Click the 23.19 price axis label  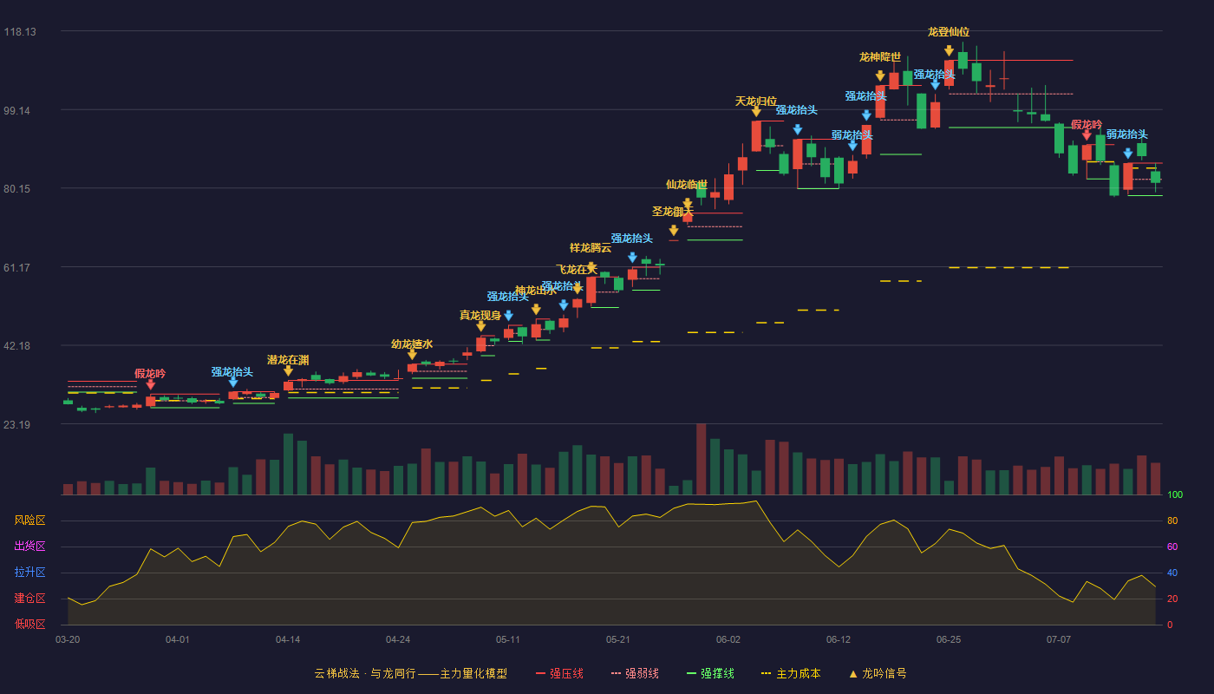coord(19,424)
